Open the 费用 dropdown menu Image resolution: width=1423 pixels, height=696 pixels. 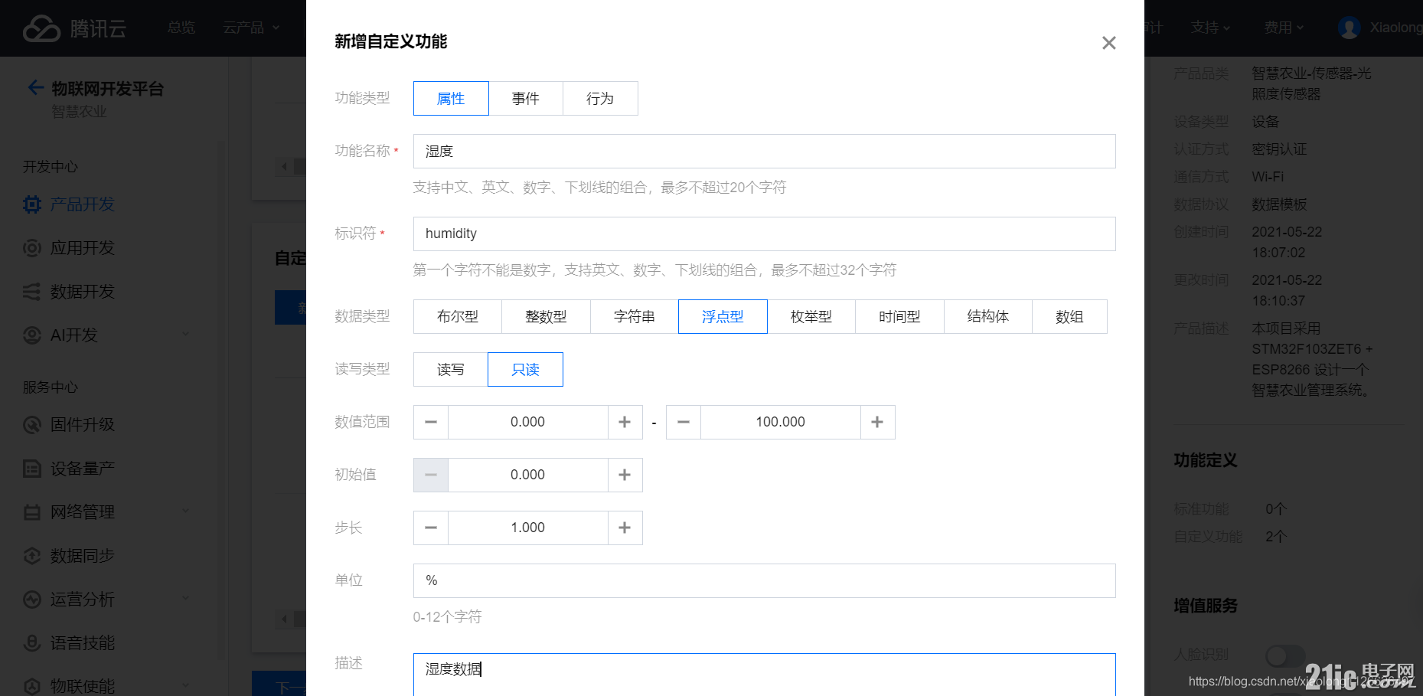coord(1284,28)
